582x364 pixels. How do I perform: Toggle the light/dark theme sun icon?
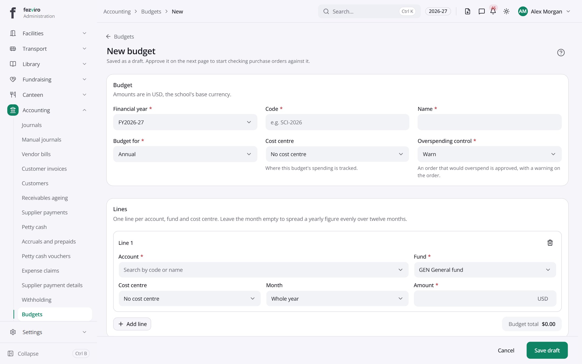tap(506, 11)
